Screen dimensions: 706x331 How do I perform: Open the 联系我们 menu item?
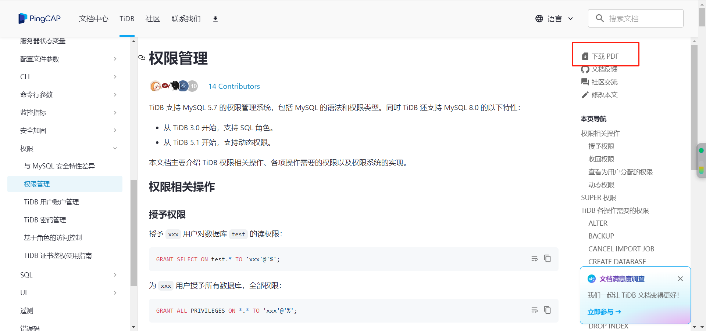pyautogui.click(x=186, y=19)
